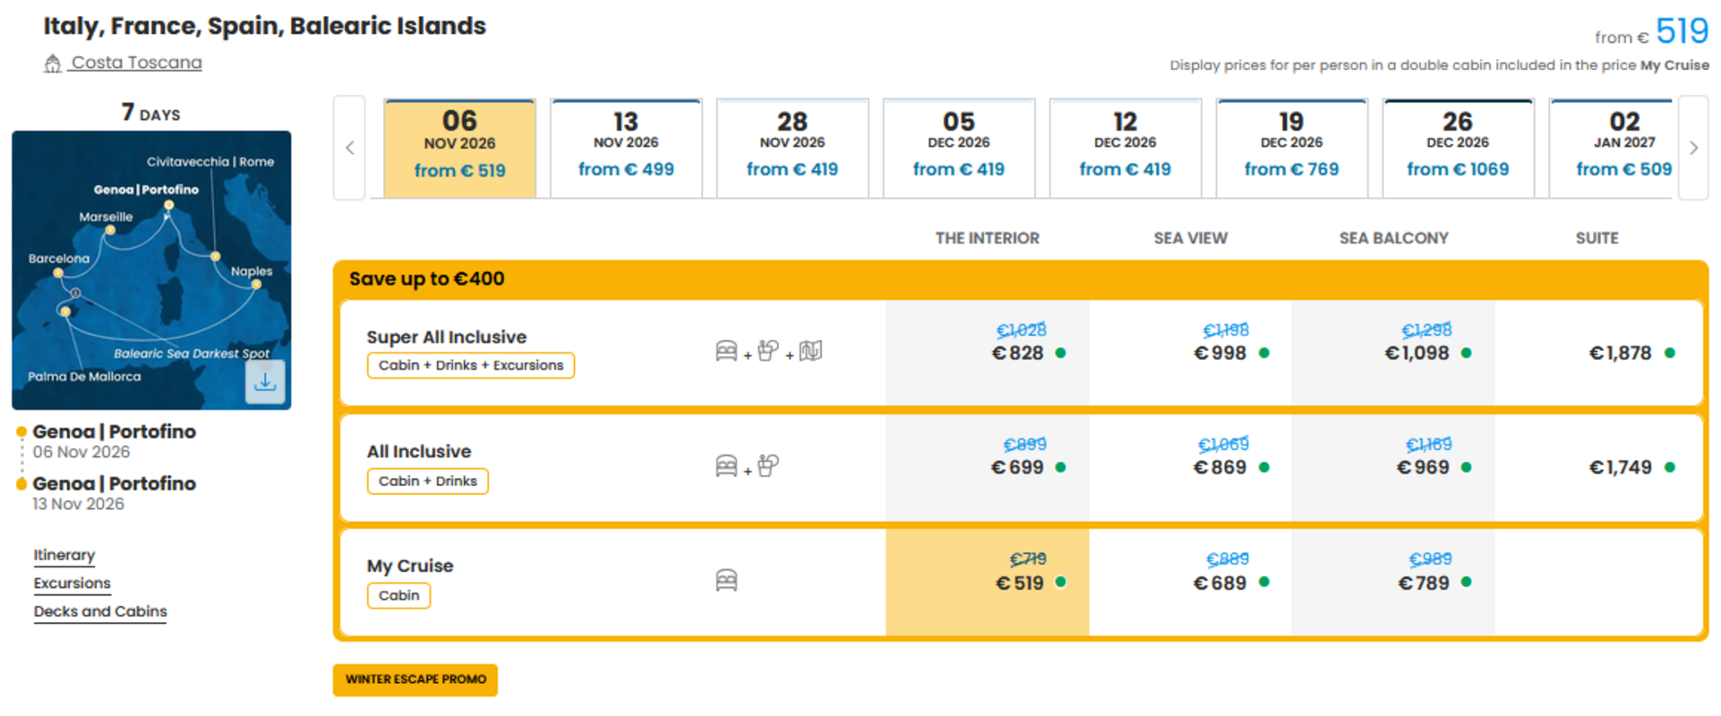The height and width of the screenshot is (716, 1721).
Task: Click the My Cruise fare title
Action: [x=410, y=566]
